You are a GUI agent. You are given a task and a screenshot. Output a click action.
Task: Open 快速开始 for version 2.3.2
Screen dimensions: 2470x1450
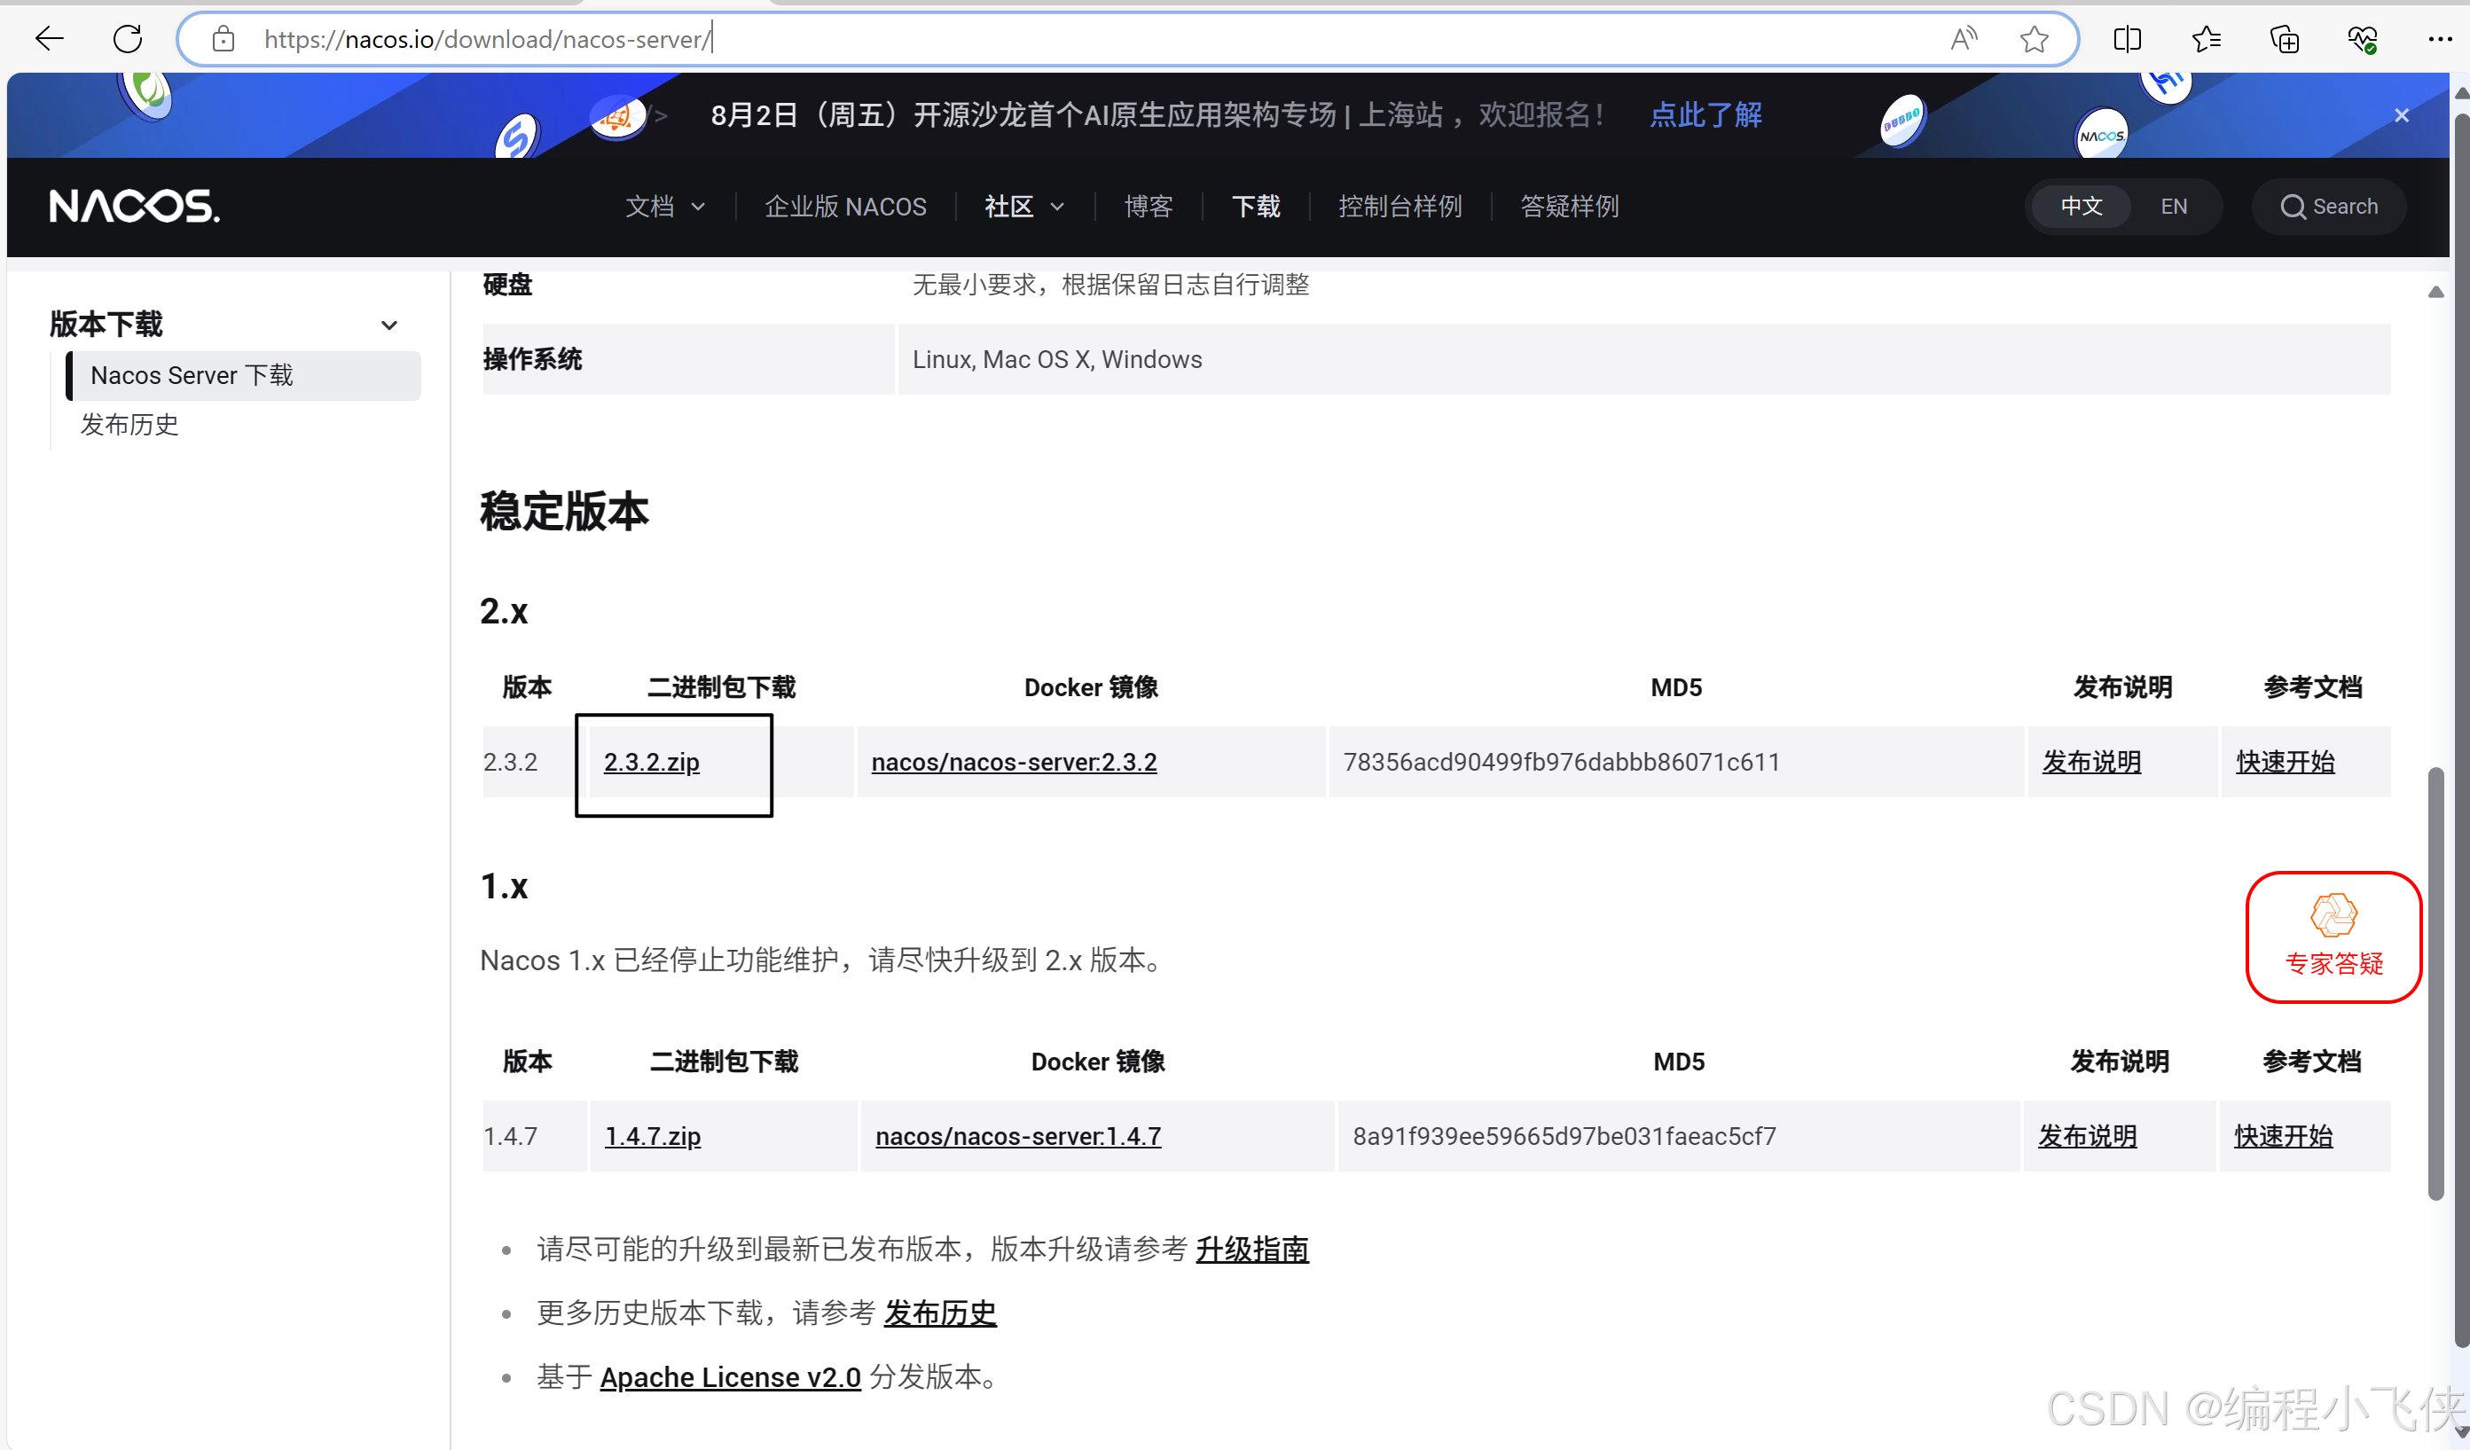[2285, 762]
